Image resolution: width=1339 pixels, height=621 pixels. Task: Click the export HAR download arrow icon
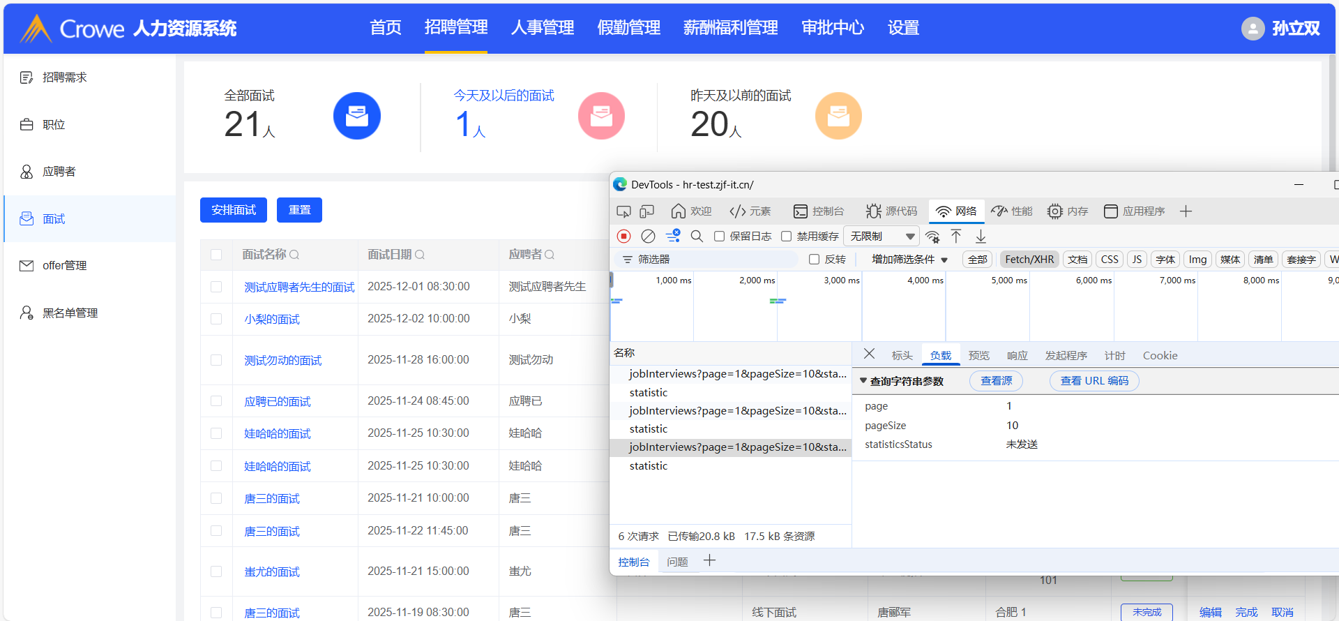click(x=981, y=237)
